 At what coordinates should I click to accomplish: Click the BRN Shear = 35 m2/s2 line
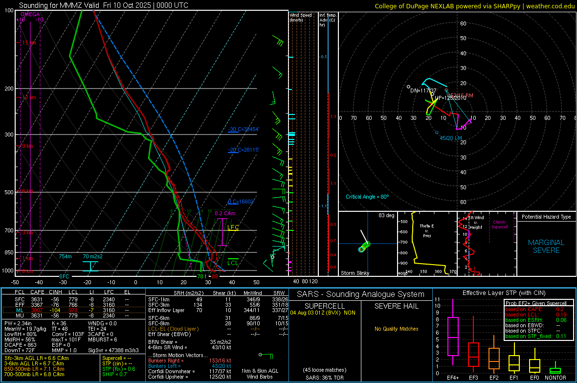(x=190, y=342)
